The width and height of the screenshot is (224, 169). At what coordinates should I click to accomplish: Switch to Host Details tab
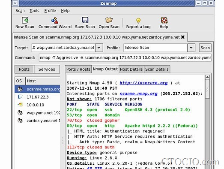[x=131, y=69]
